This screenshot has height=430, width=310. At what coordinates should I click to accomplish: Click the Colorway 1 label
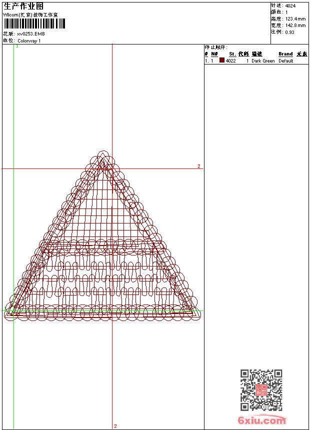tap(29, 40)
